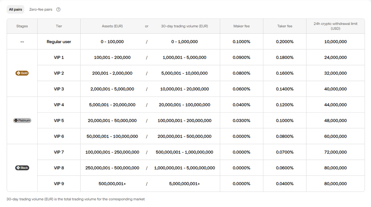Click taker fee 0.1800% for VIP 1

285,57
